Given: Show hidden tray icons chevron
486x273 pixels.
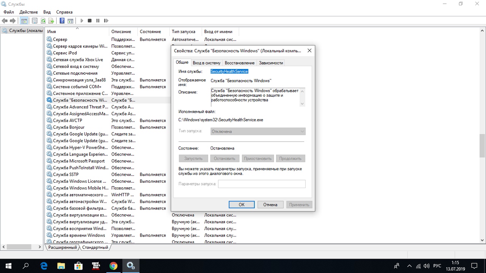Looking at the screenshot, I should [x=409, y=266].
